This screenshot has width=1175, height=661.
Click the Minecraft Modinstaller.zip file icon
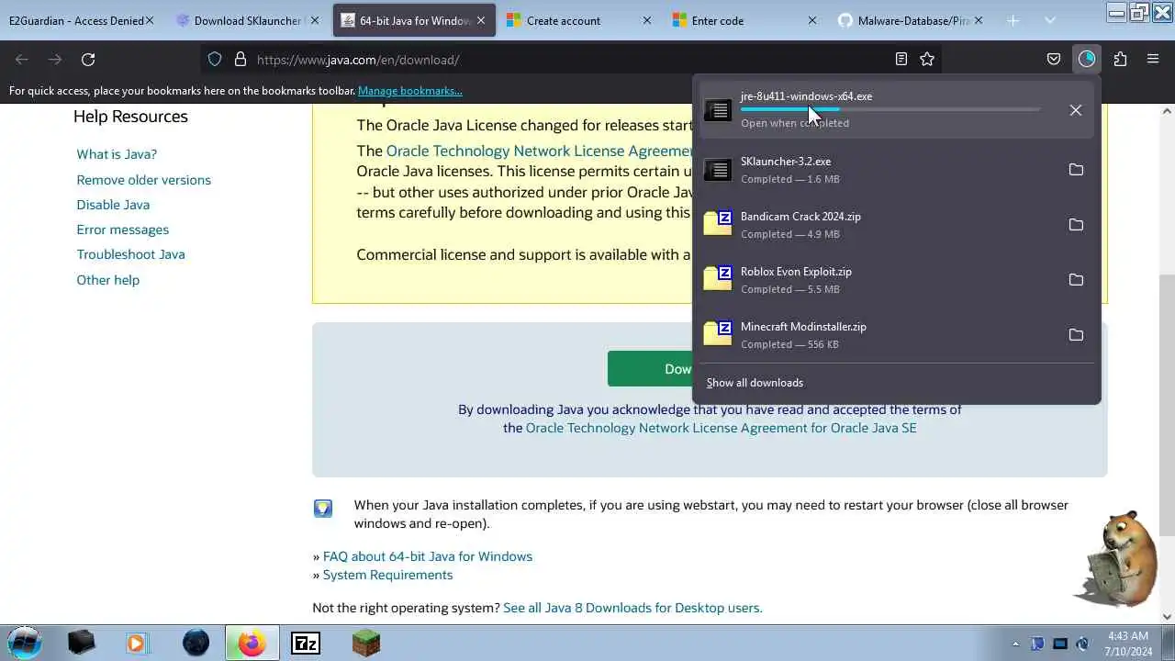[x=718, y=335]
